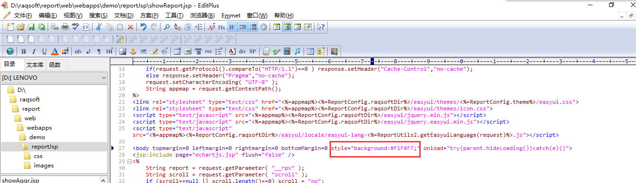Open go to line icon

click(x=199, y=27)
